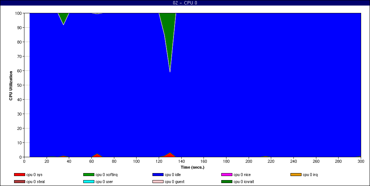Click the brown cpu 0 steal legend swatch

(20, 182)
